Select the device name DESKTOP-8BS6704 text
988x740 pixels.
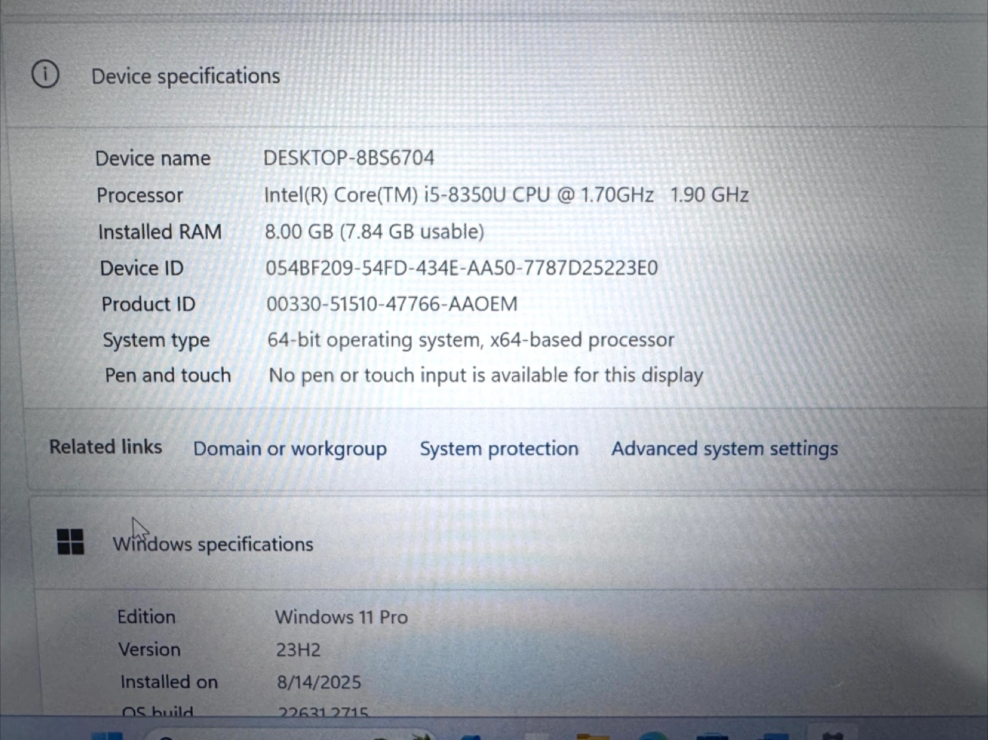[x=349, y=158]
